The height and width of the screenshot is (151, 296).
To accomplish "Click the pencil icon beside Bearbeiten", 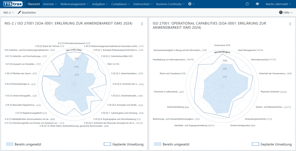I will coord(19,13).
